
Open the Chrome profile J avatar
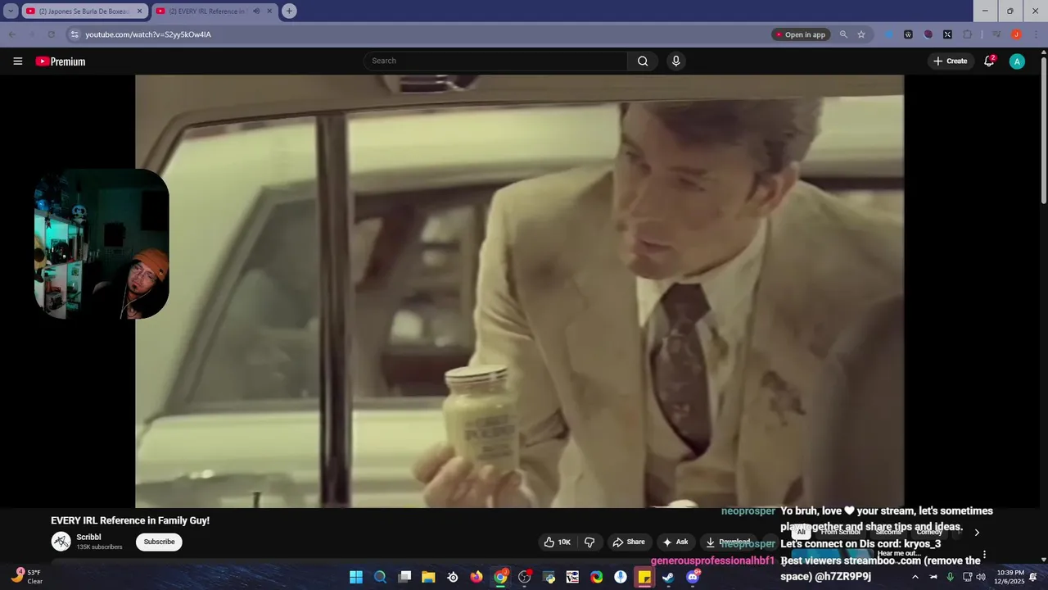click(1016, 34)
